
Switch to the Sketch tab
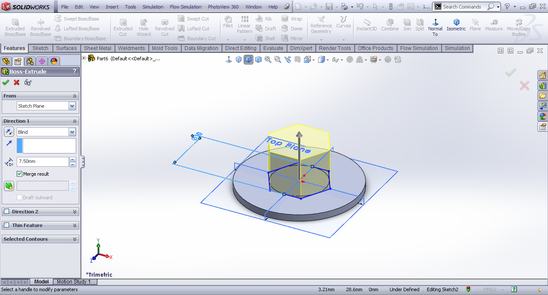(x=40, y=48)
